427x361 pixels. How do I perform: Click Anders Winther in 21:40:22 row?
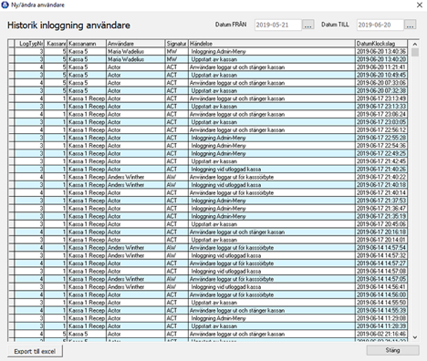[x=126, y=177]
